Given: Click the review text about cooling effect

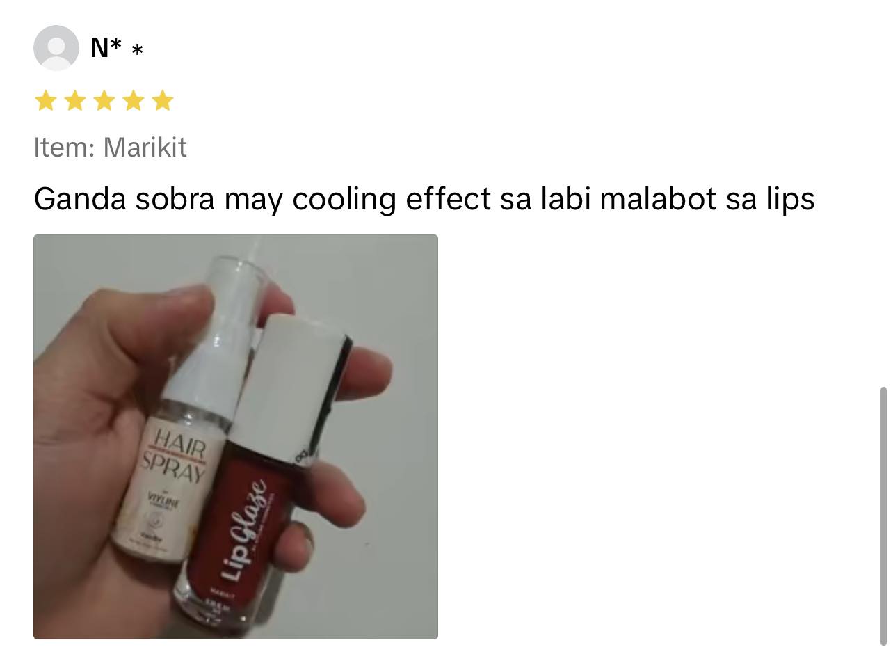Looking at the screenshot, I should (424, 199).
